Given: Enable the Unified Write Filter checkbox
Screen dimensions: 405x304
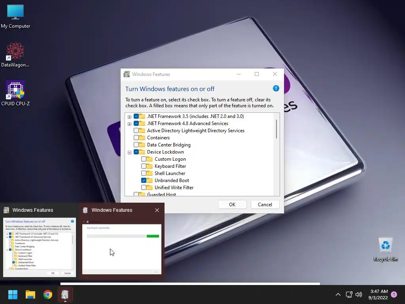Looking at the screenshot, I should pyautogui.click(x=144, y=187).
